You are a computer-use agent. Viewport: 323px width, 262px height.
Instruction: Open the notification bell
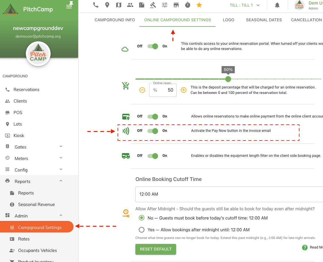pyautogui.click(x=277, y=5)
